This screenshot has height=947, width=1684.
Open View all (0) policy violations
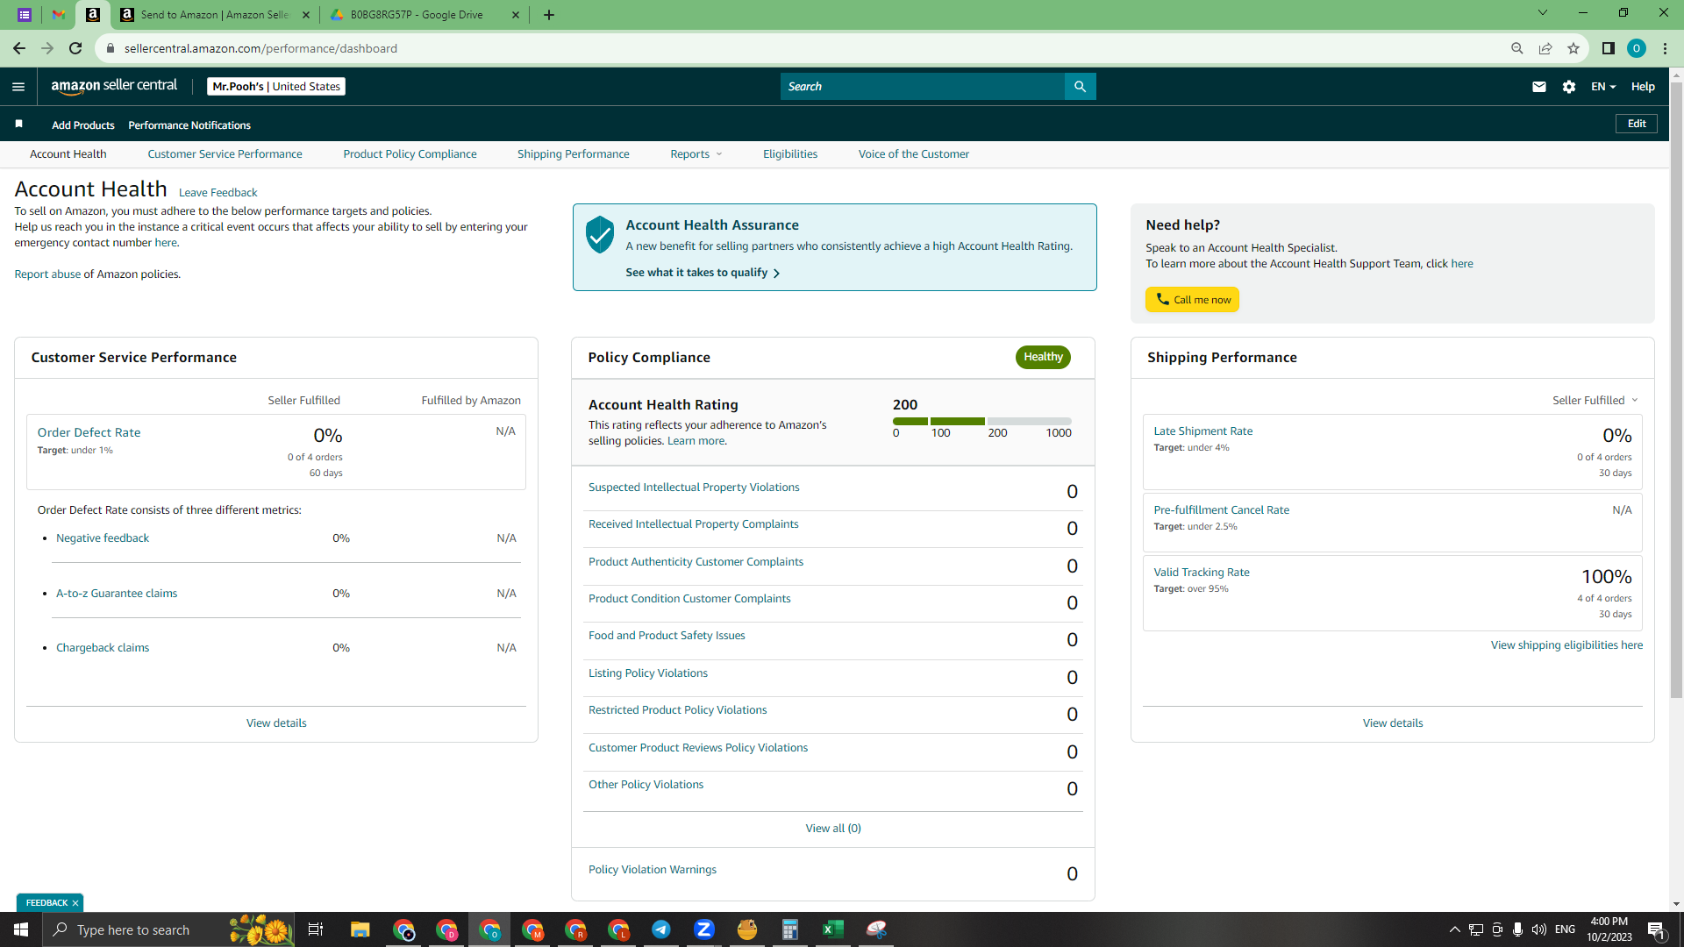[x=833, y=829]
